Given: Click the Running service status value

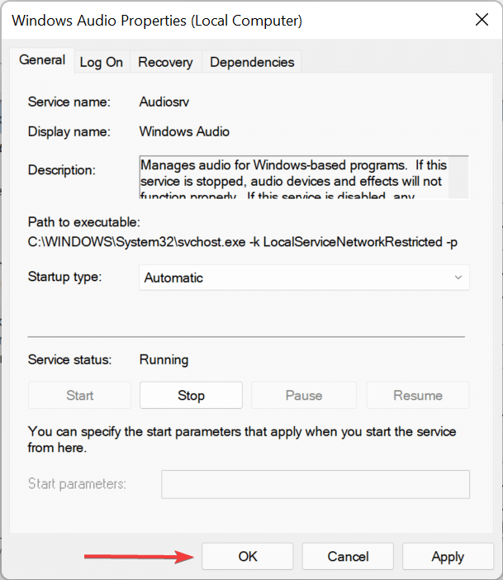Looking at the screenshot, I should 164,359.
